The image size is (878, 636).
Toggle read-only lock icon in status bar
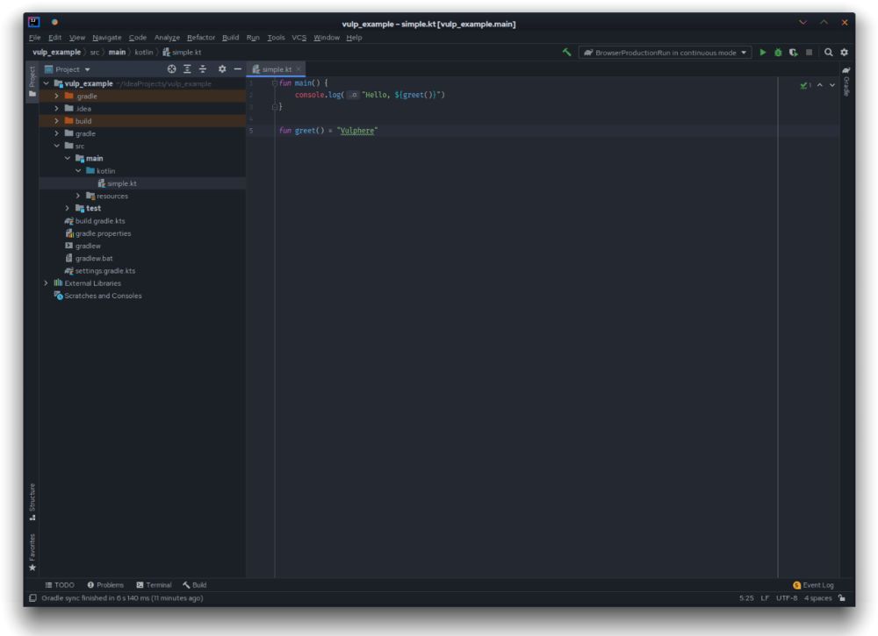click(x=842, y=598)
